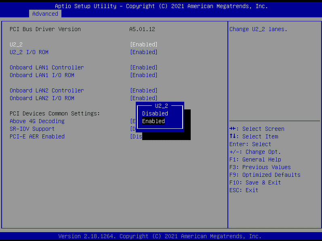This screenshot has height=241, width=322.
Task: Open Onboard LAN2 Controller Enabled value
Action: coord(144,90)
